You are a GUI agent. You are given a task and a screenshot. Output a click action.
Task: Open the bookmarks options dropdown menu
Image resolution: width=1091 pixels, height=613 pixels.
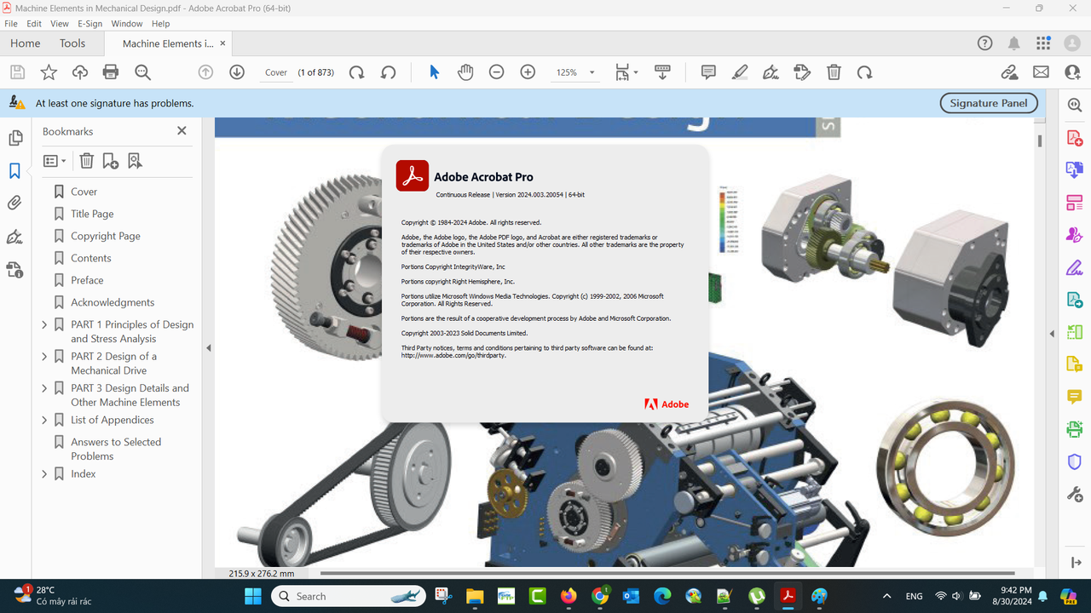click(x=55, y=161)
